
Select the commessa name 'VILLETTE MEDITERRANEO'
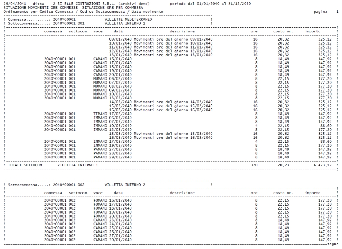click(128, 19)
